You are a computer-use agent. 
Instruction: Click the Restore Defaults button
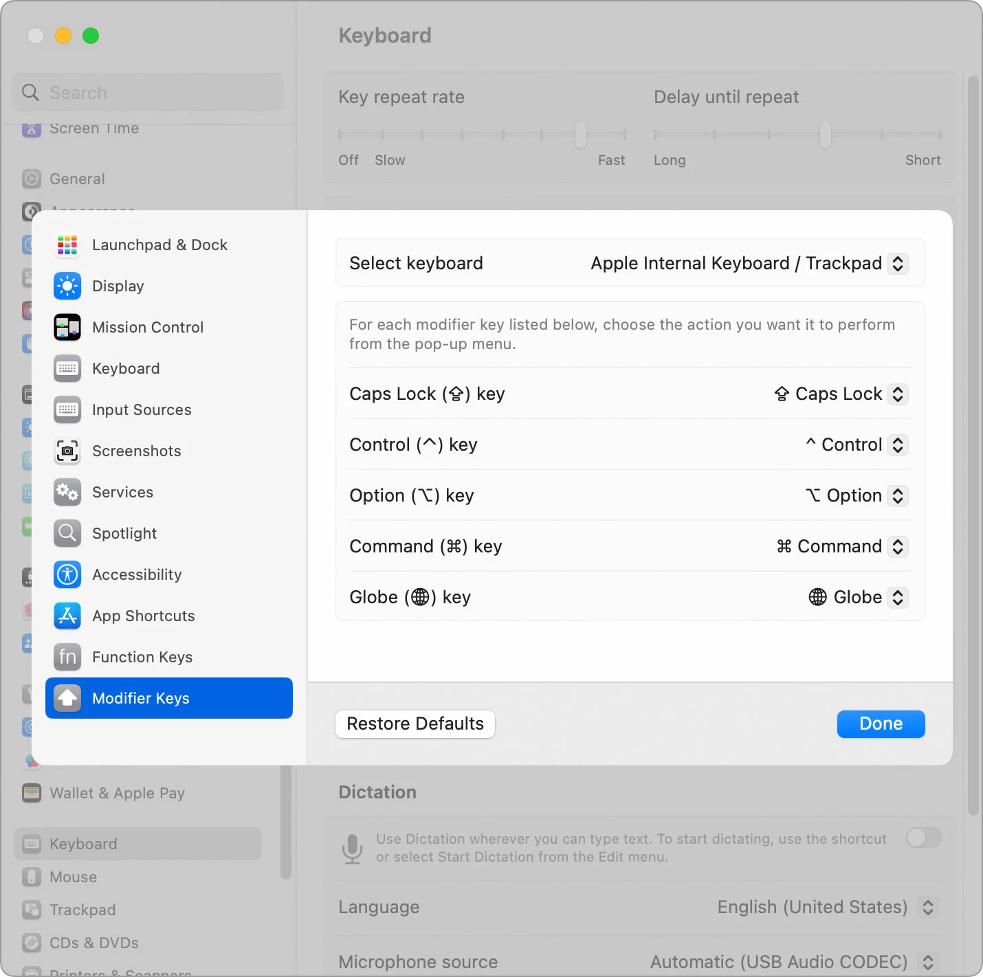(415, 723)
